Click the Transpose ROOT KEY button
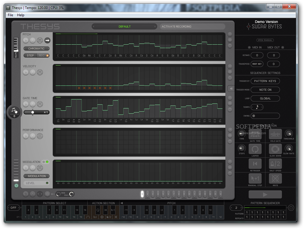Image resolution: width=304 pixels, height=229 pixels. pos(257,64)
